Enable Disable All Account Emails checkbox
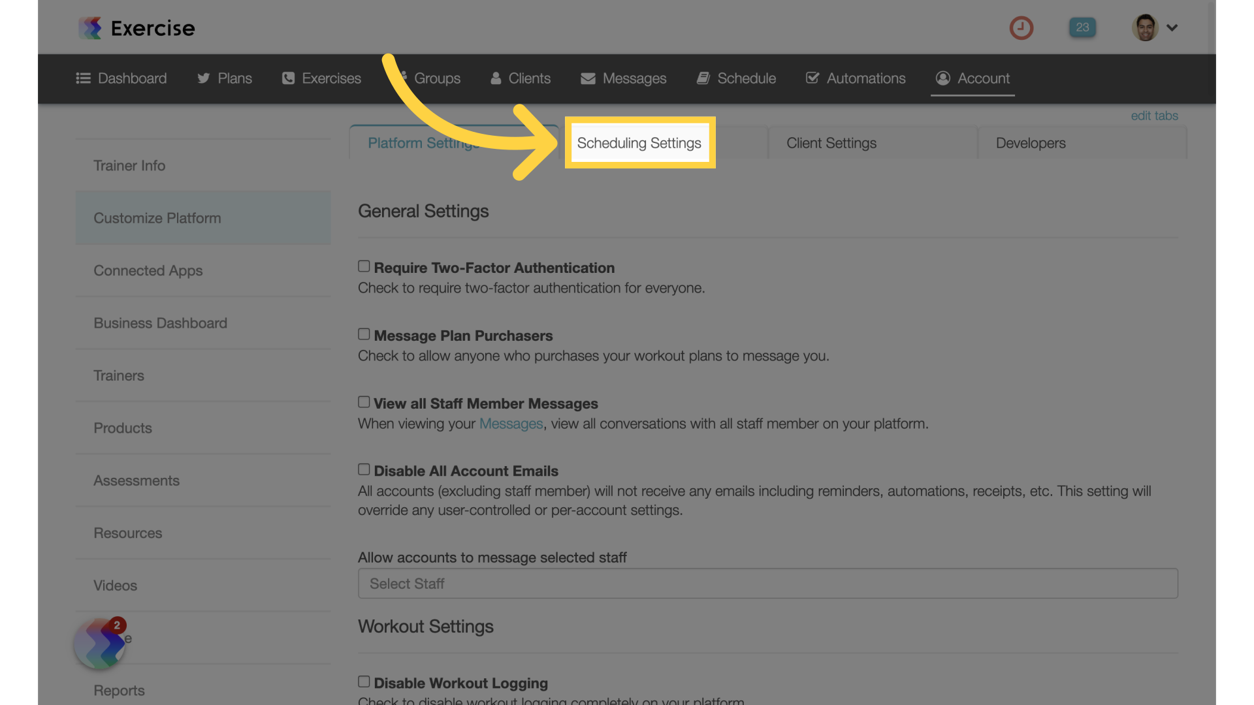 (x=362, y=469)
